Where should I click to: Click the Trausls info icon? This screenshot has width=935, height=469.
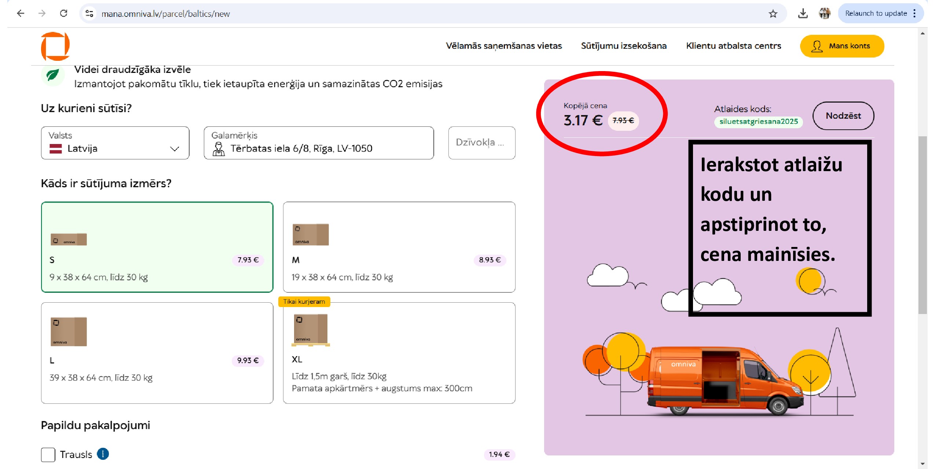tap(103, 454)
